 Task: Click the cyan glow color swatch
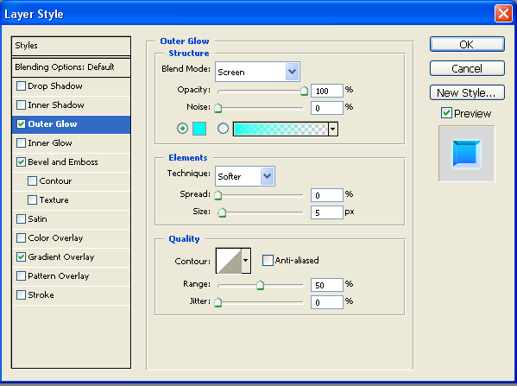[x=199, y=129]
